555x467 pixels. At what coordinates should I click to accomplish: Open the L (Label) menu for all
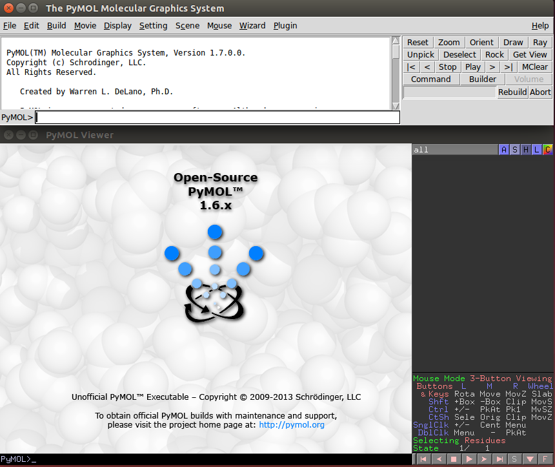(x=537, y=150)
